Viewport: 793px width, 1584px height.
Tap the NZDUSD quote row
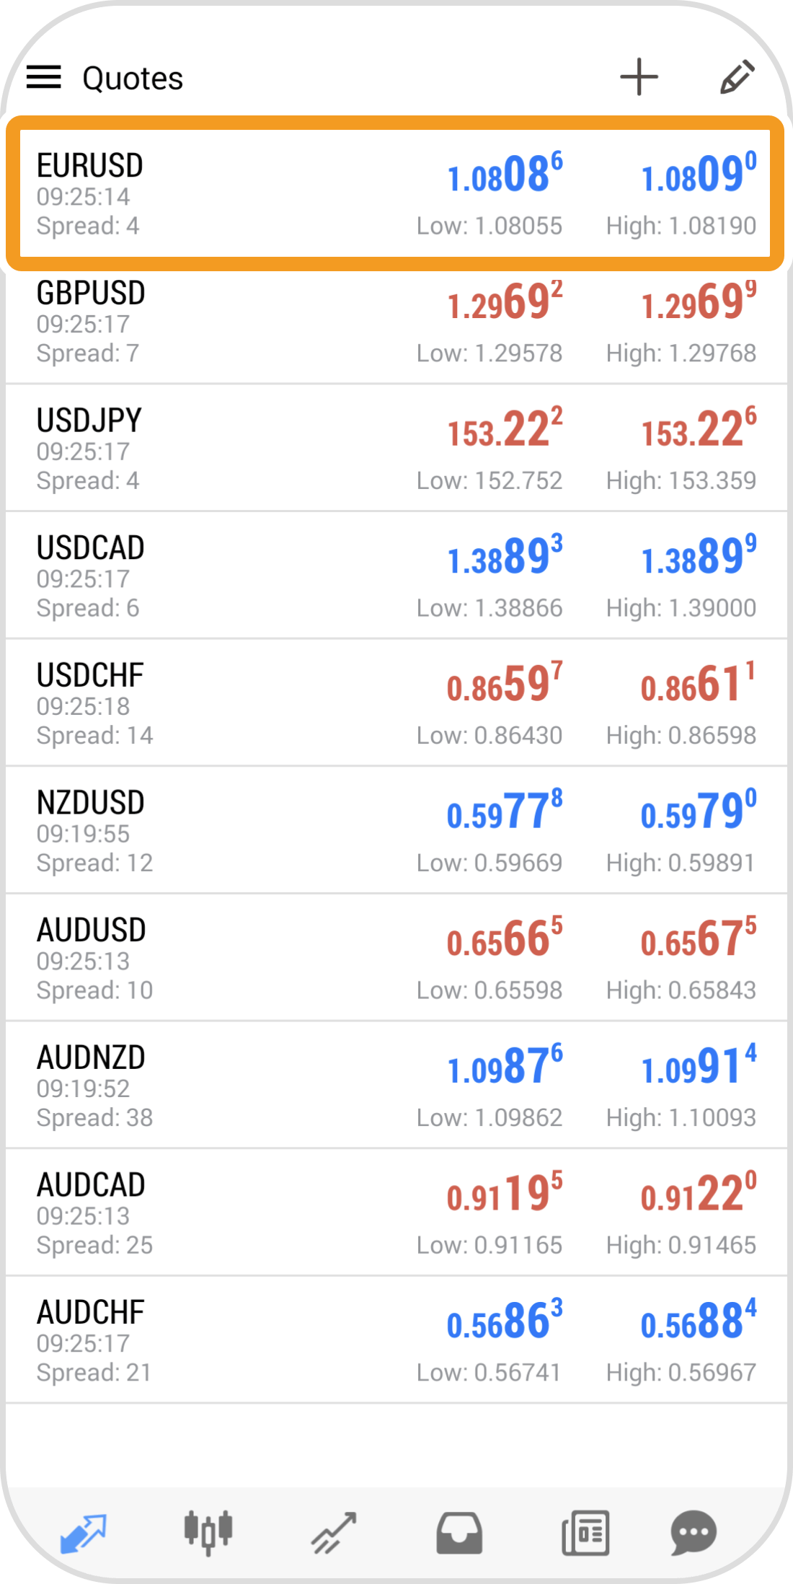[x=395, y=831]
